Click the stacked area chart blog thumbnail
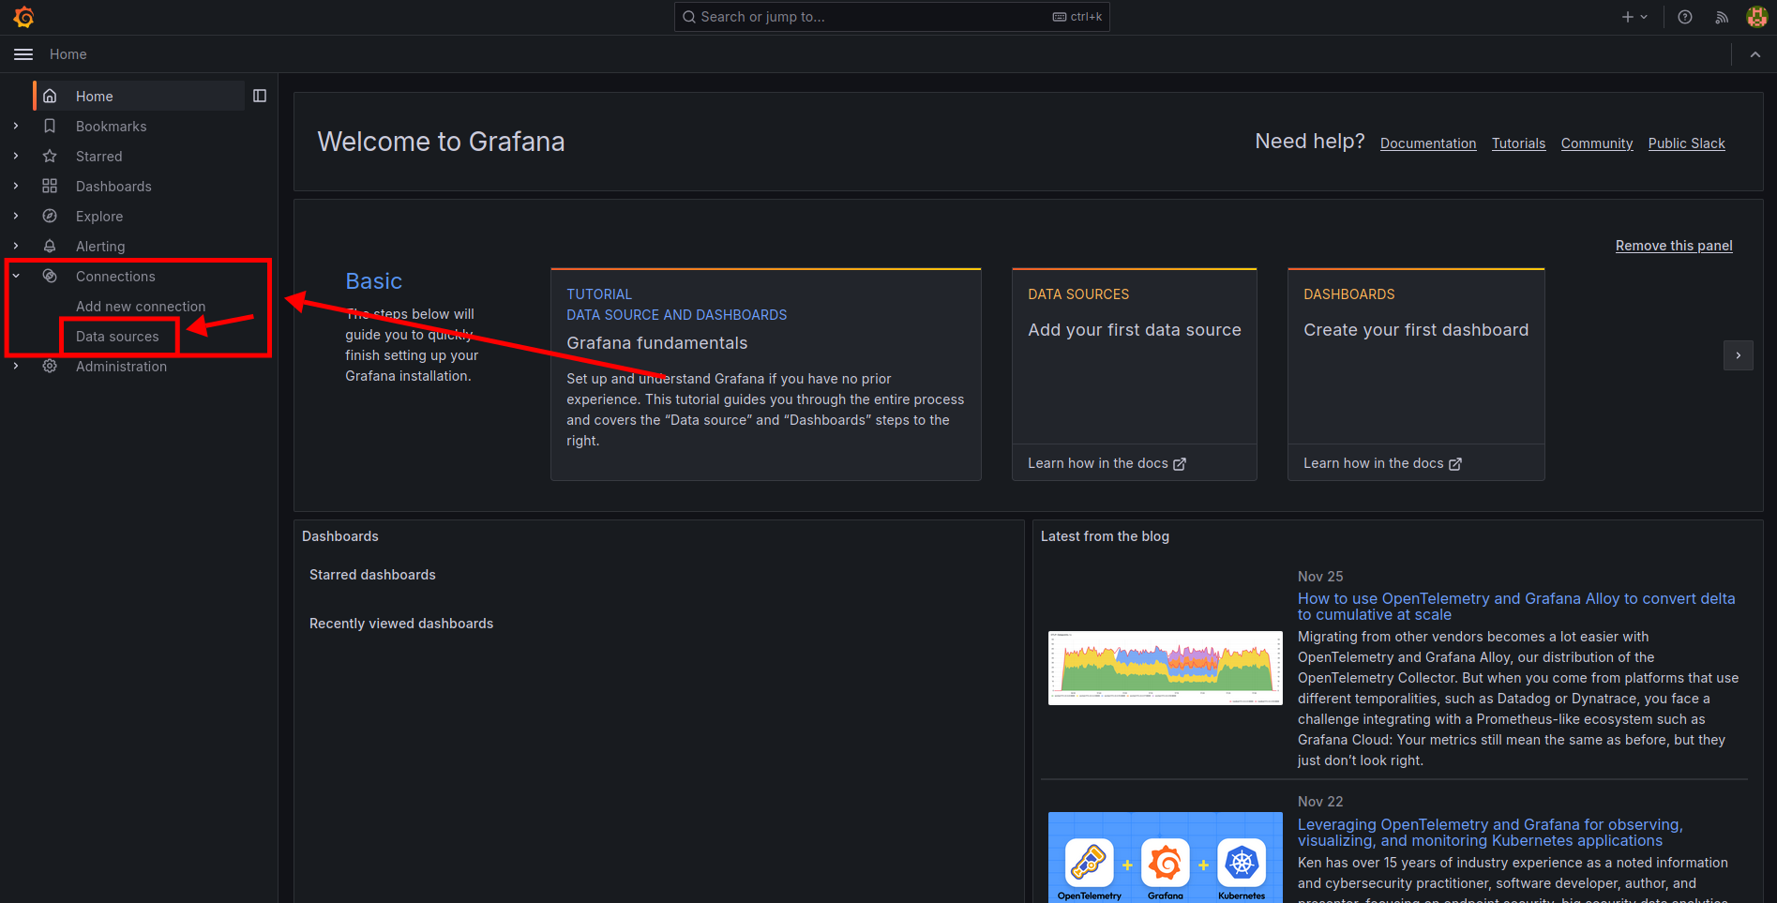 pyautogui.click(x=1166, y=668)
